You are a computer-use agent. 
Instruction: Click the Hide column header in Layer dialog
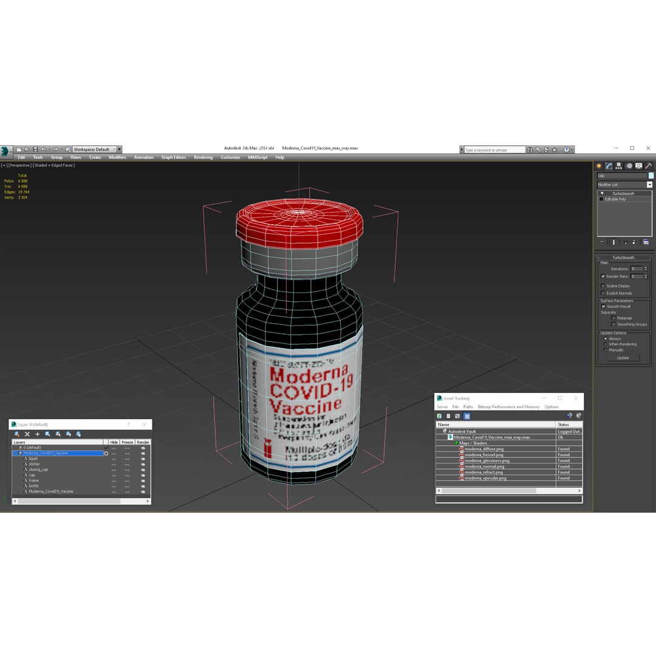click(114, 442)
